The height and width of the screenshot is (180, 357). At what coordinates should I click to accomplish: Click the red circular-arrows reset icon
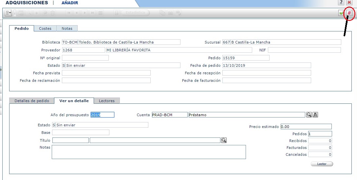pos(349,13)
